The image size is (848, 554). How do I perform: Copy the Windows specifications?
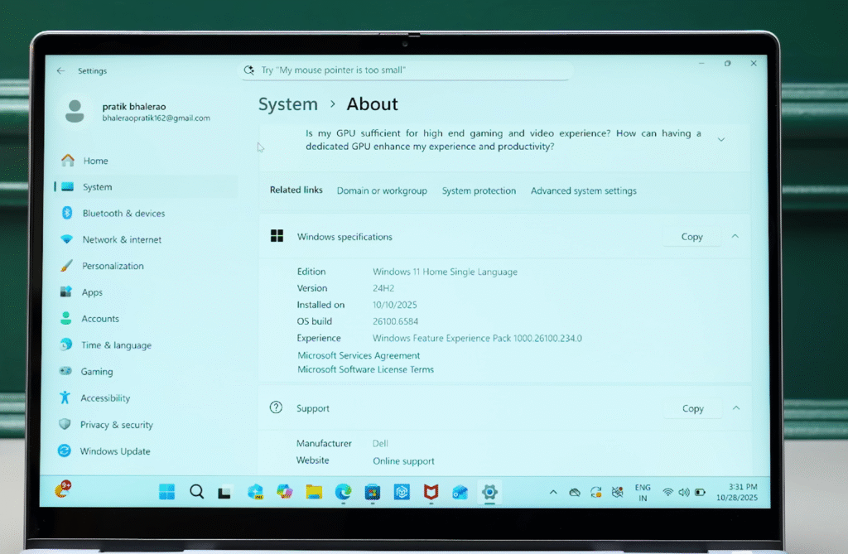pyautogui.click(x=691, y=237)
